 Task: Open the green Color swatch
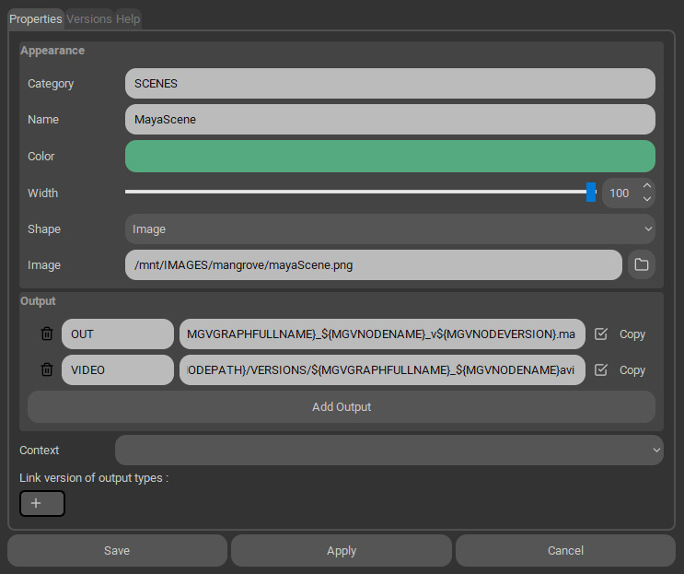coord(389,157)
